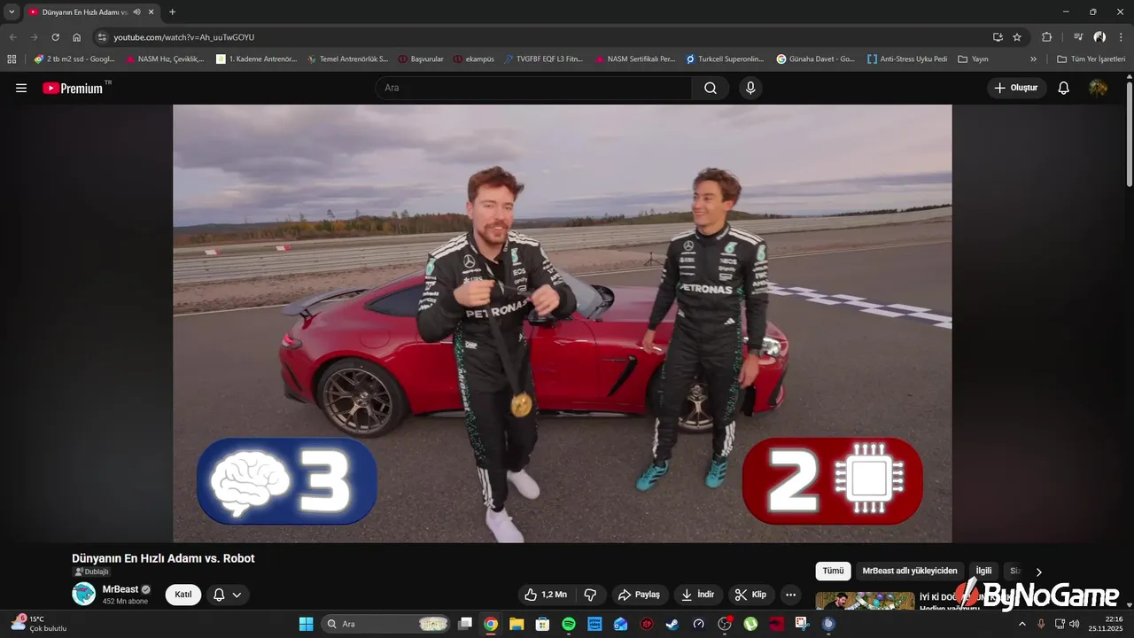The image size is (1134, 638).
Task: Open the system tray volume icon
Action: point(1075,624)
